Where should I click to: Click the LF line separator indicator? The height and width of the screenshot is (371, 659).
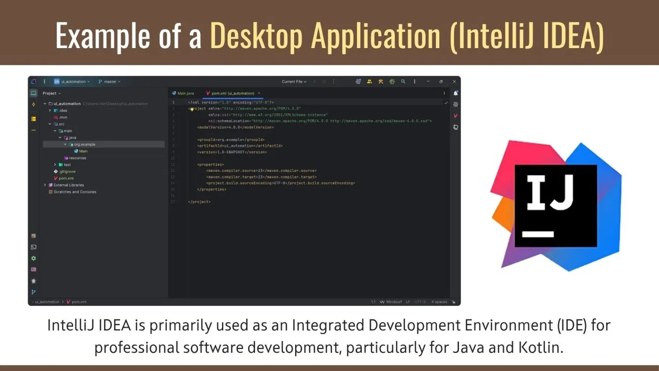click(x=408, y=302)
